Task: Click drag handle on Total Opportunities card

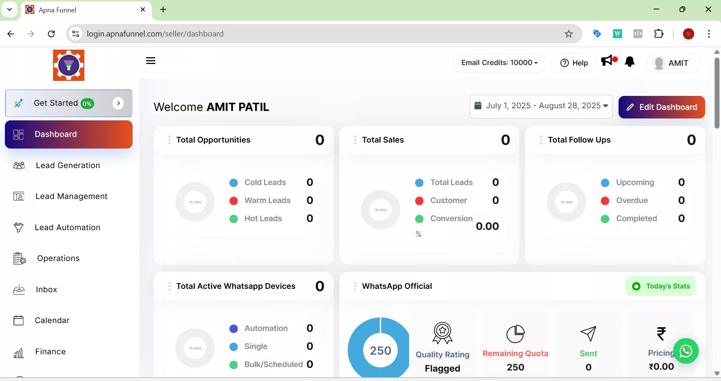Action: (x=169, y=140)
